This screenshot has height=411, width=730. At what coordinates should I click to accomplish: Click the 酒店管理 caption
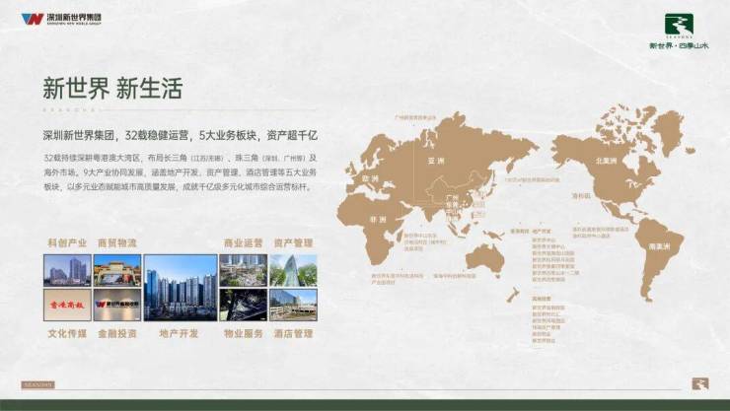[293, 333]
